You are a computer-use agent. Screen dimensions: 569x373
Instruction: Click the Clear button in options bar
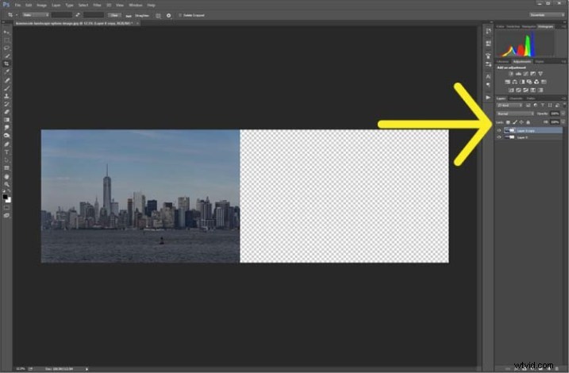[x=114, y=15]
